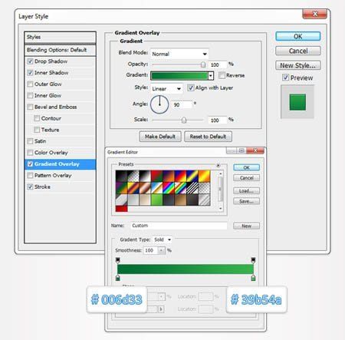Click the green style preview thumbnail
This screenshot has width=345, height=340.
click(297, 102)
